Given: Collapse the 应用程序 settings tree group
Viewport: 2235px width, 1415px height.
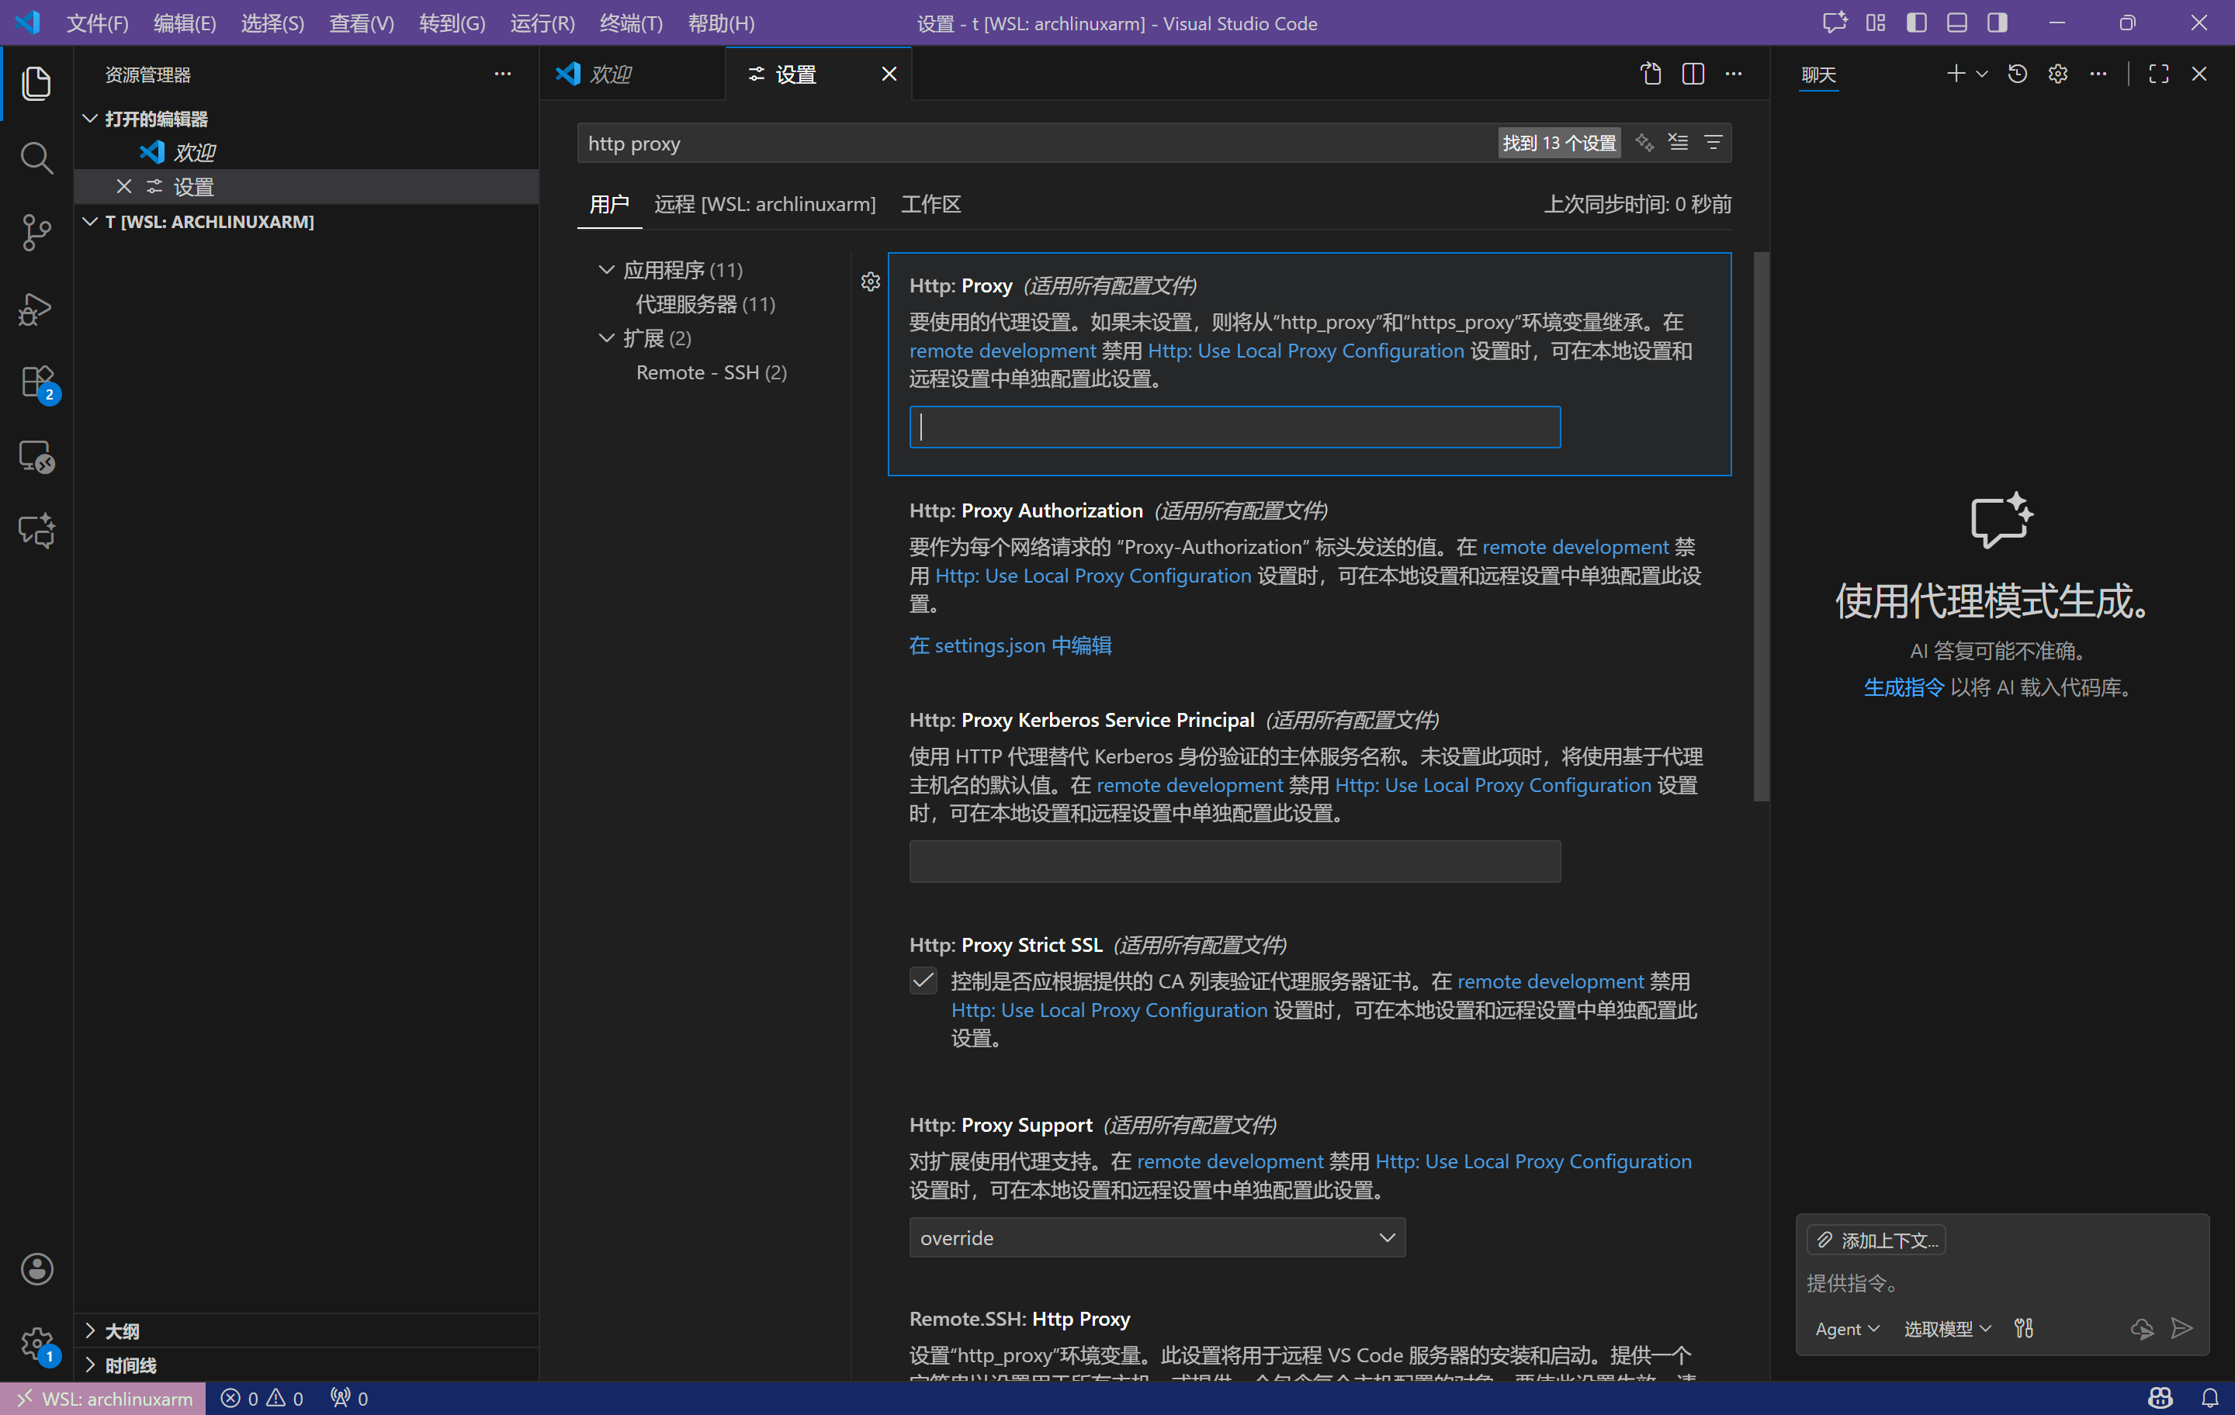Looking at the screenshot, I should (x=607, y=270).
